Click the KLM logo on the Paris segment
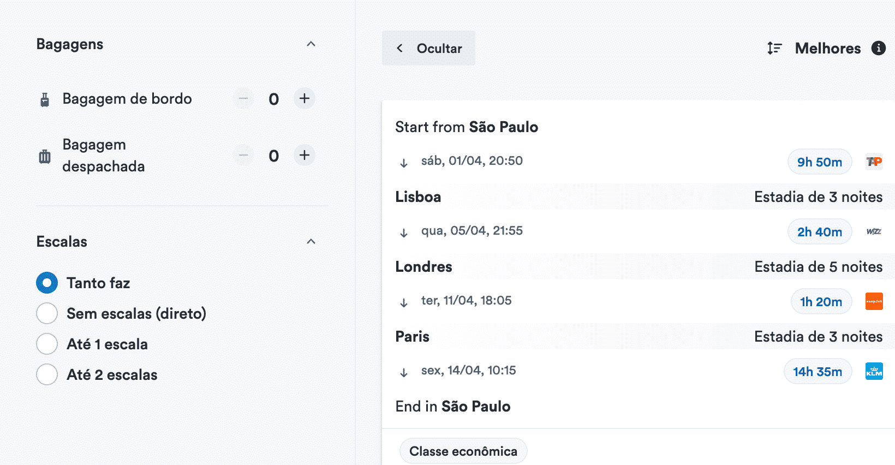 (x=874, y=371)
